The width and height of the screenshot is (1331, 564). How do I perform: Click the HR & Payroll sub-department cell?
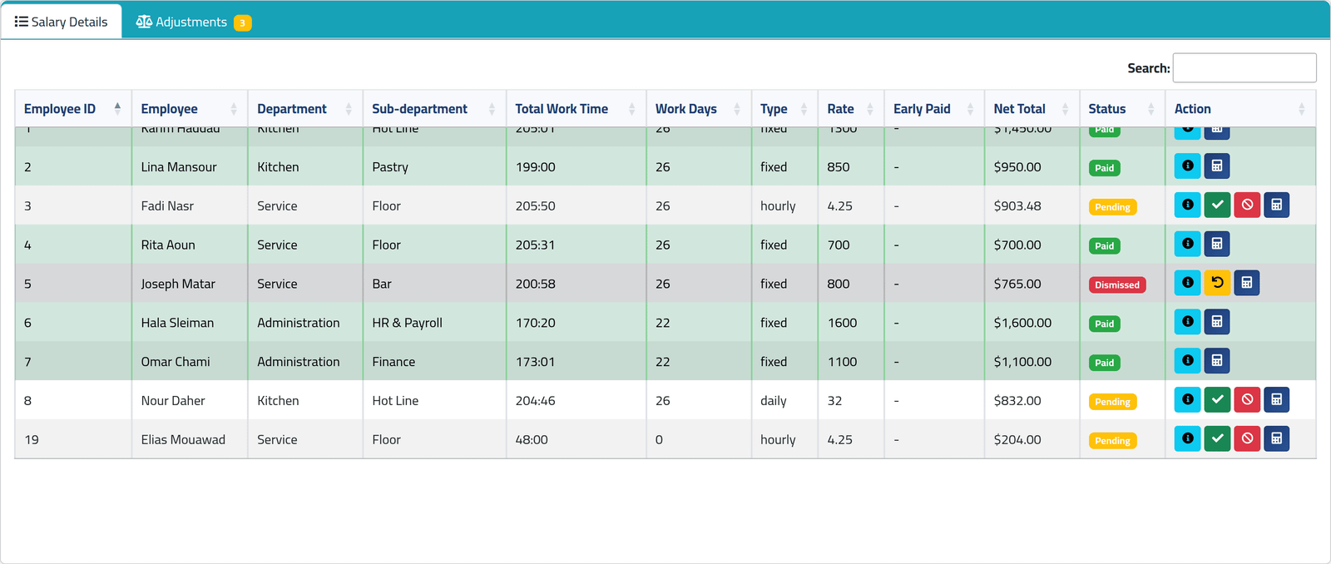434,323
